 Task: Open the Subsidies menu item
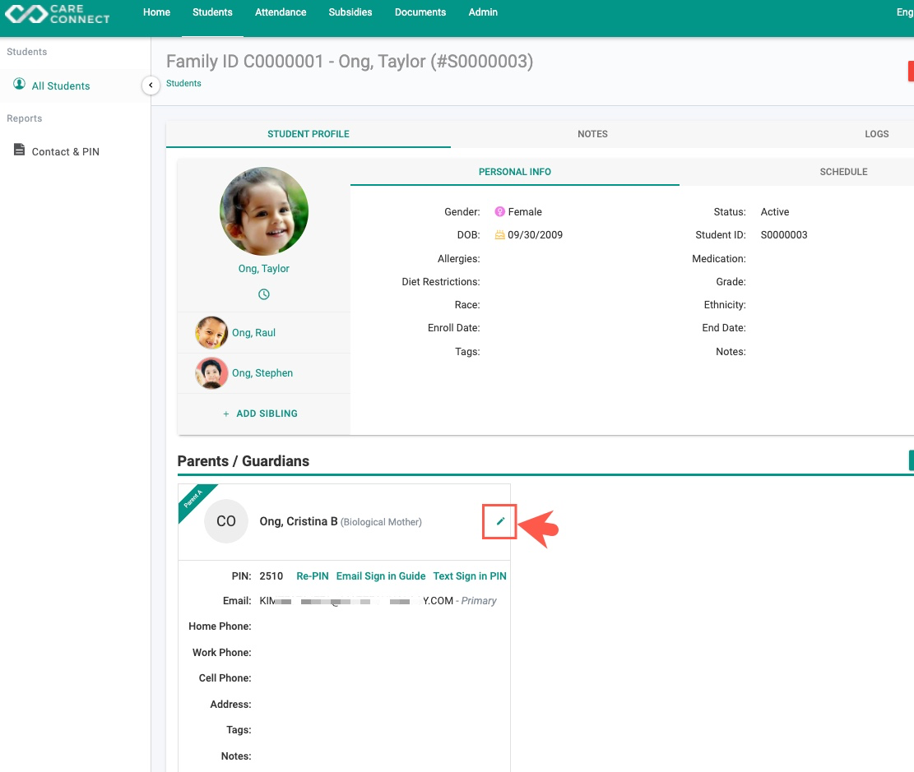pyautogui.click(x=350, y=12)
